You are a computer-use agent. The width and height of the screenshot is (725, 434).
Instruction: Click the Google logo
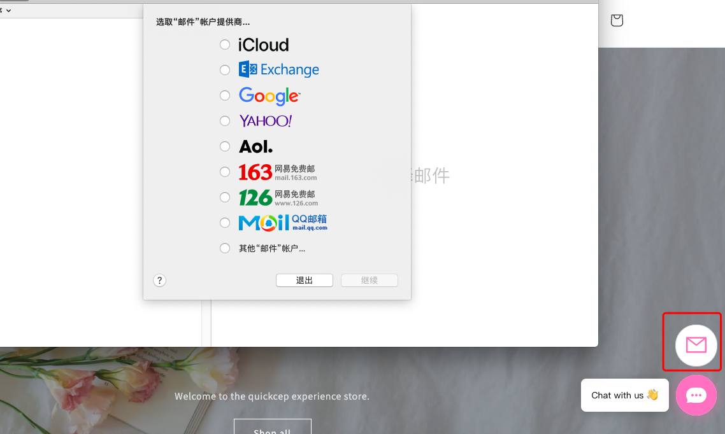point(269,96)
